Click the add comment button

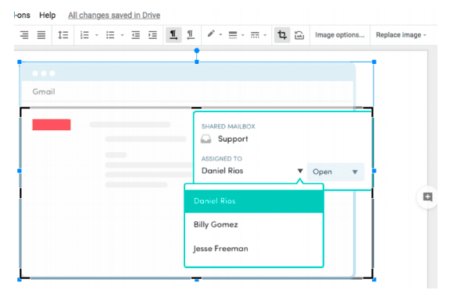(427, 197)
